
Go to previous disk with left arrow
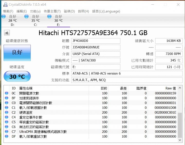coord(7,33)
